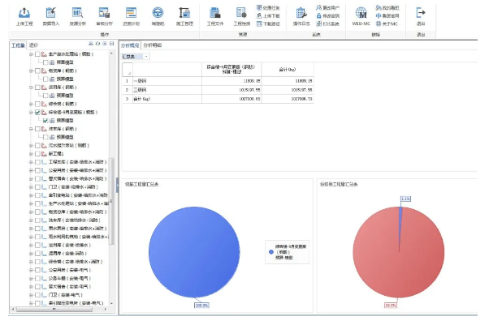Click the 更改用户 change user item
The width and height of the screenshot is (489, 325).
coord(328,7)
